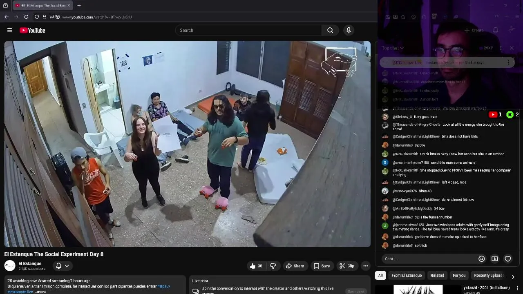Open @Slckboy_3 avatar in chat

[385, 117]
